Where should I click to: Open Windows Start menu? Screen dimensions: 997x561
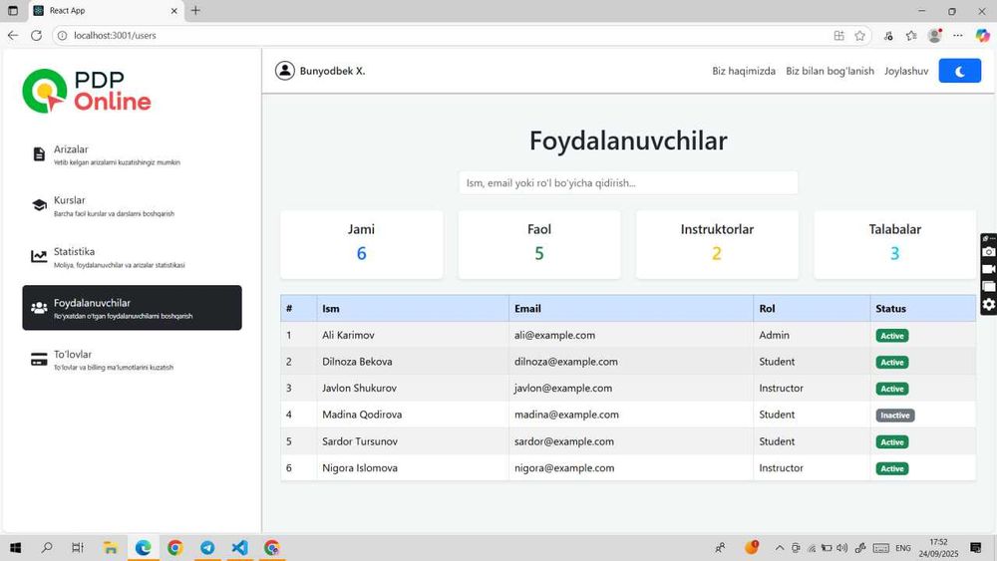[15, 548]
